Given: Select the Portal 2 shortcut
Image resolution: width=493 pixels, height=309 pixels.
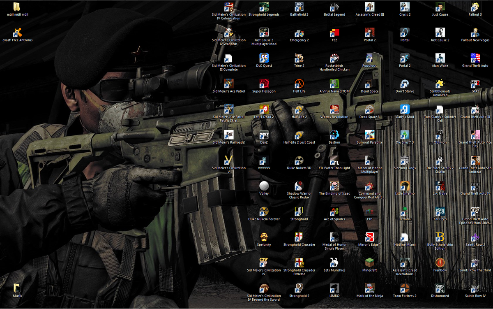Looking at the screenshot, I should tap(405, 58).
